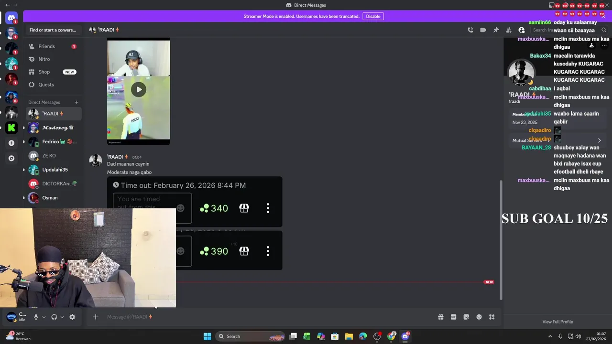
Task: Open the Quests page
Action: pyautogui.click(x=53, y=85)
